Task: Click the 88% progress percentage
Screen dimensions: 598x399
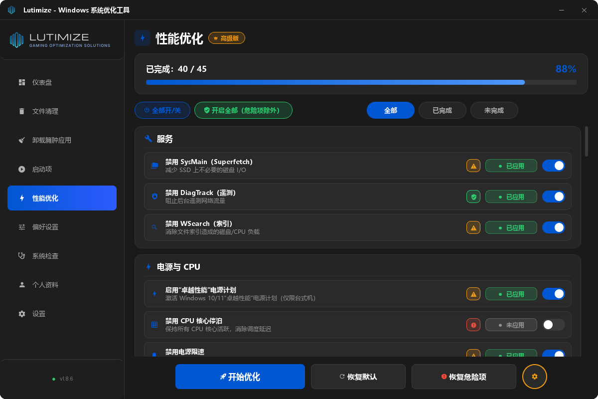Action: (x=566, y=69)
